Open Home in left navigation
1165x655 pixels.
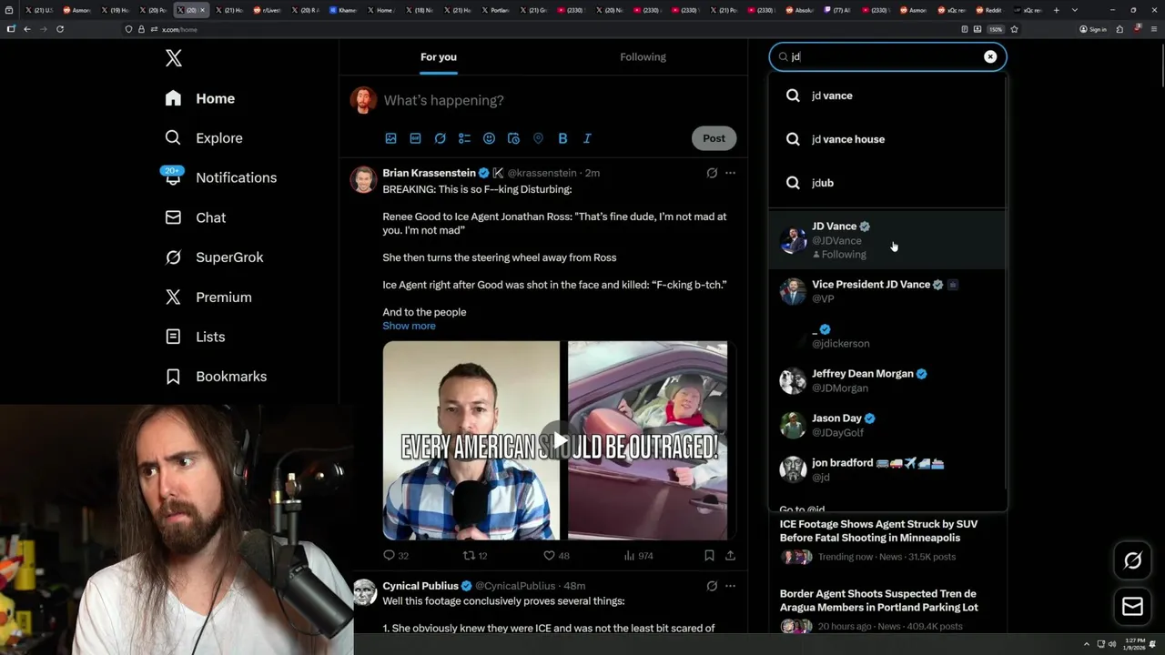click(x=200, y=98)
